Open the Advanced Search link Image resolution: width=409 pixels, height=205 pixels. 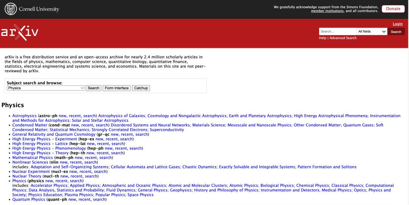343,38
